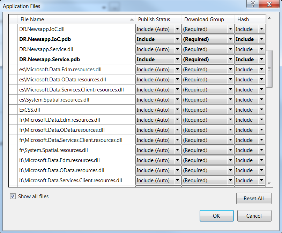The width and height of the screenshot is (282, 233).
Task: Click the help question mark button
Action: click(x=253, y=4)
